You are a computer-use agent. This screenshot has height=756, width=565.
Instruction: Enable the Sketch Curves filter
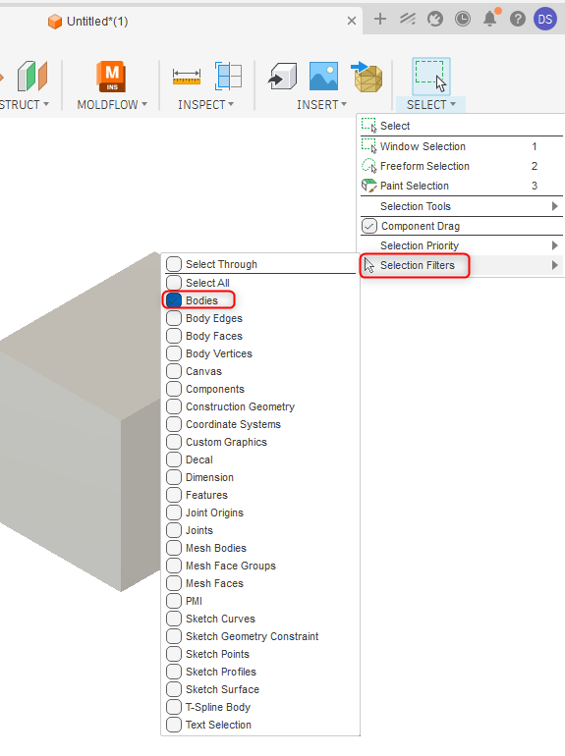(x=174, y=619)
